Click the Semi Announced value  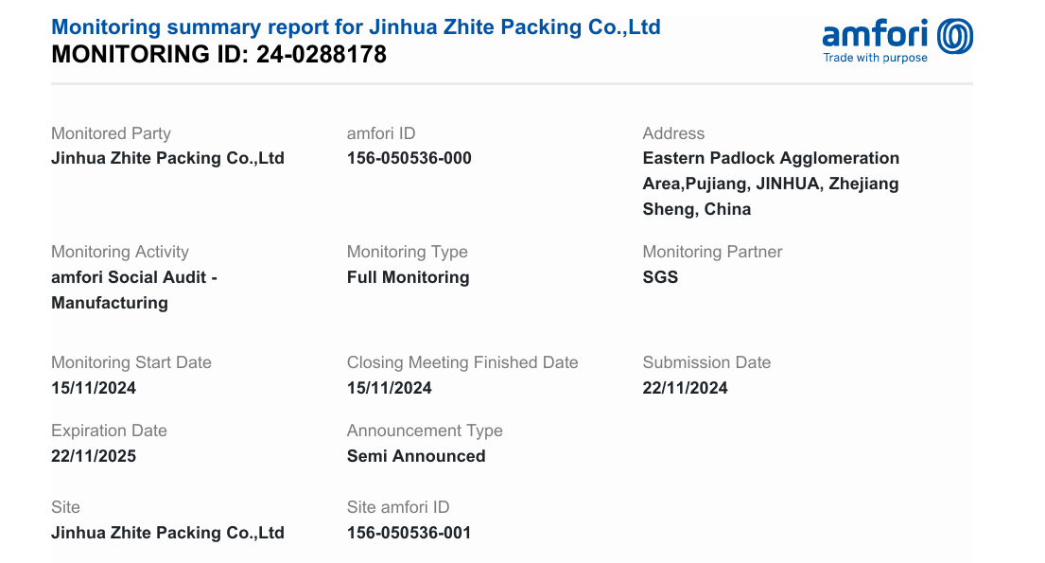416,456
